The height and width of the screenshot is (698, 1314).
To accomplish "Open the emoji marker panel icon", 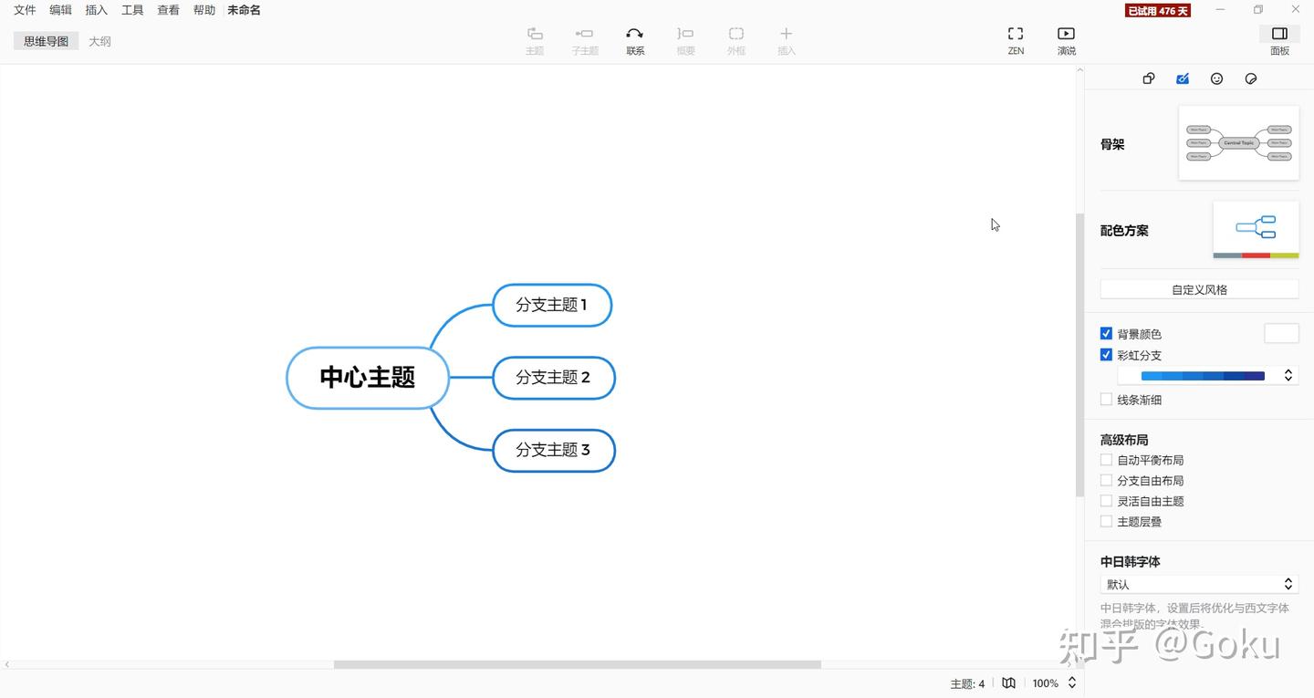I will click(x=1216, y=78).
